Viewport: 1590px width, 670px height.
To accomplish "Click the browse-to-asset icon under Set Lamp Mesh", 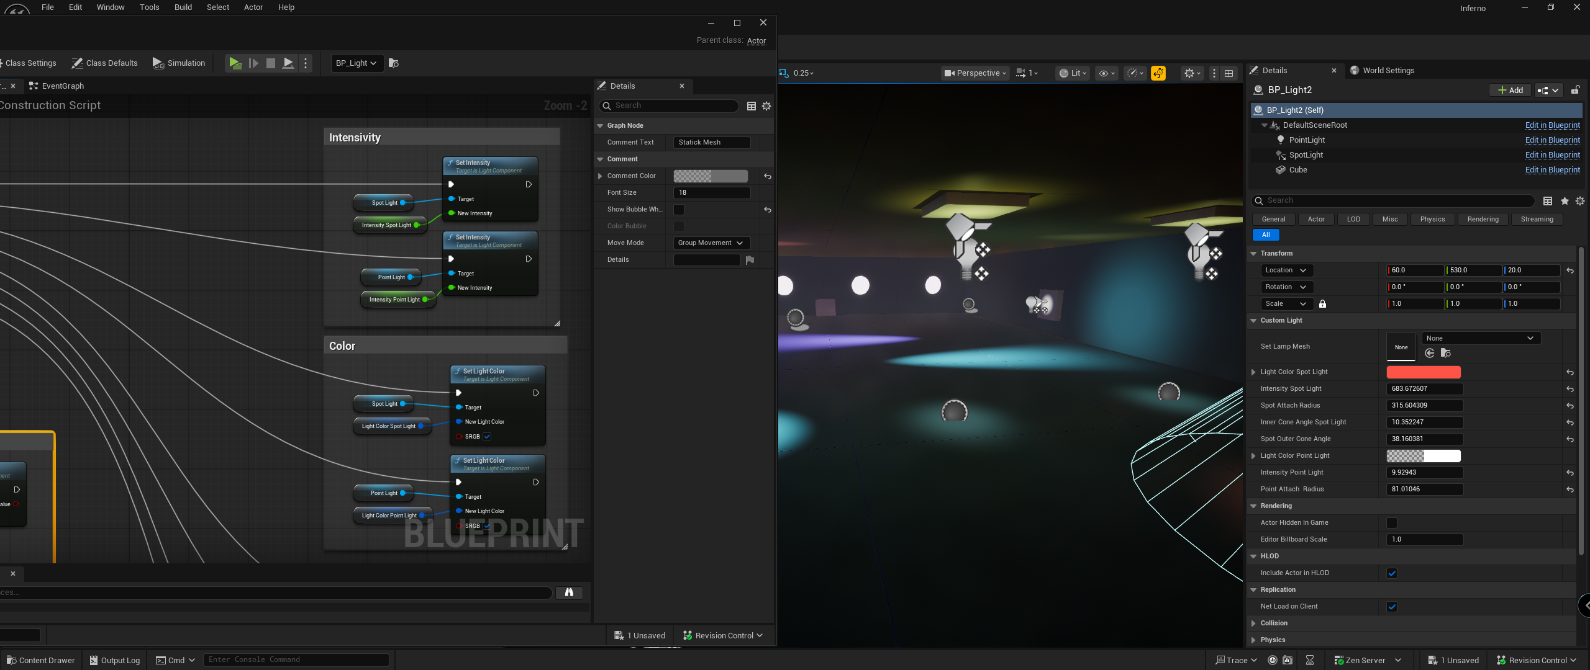I will point(1446,353).
